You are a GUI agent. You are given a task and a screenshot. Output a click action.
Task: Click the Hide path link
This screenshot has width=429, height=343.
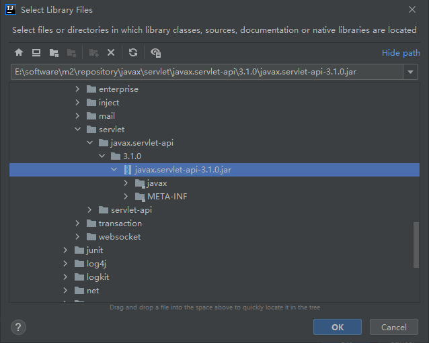[x=401, y=53]
